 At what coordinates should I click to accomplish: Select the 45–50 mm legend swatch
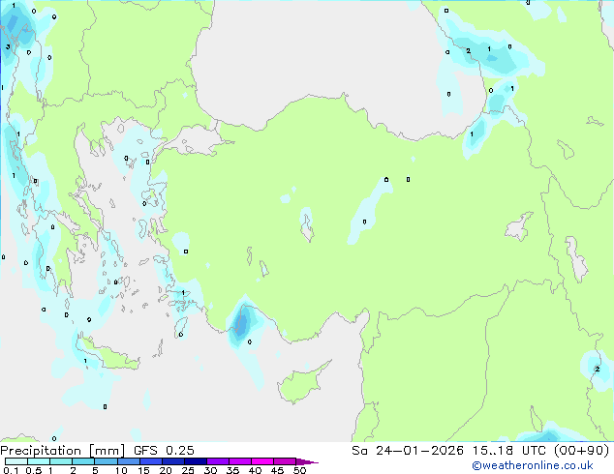coord(285,461)
